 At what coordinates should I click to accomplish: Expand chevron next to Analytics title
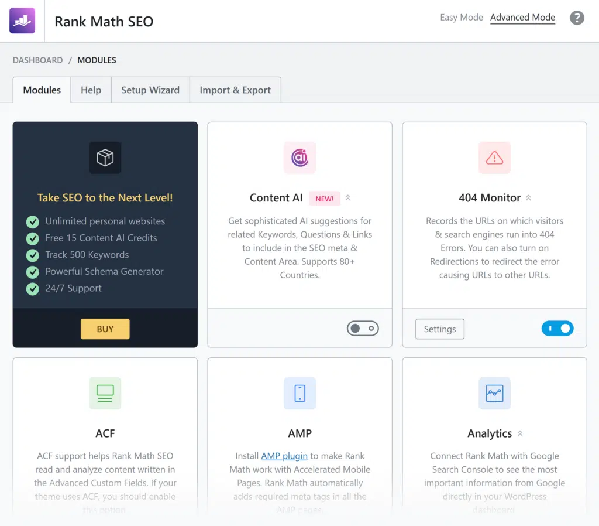click(x=520, y=433)
